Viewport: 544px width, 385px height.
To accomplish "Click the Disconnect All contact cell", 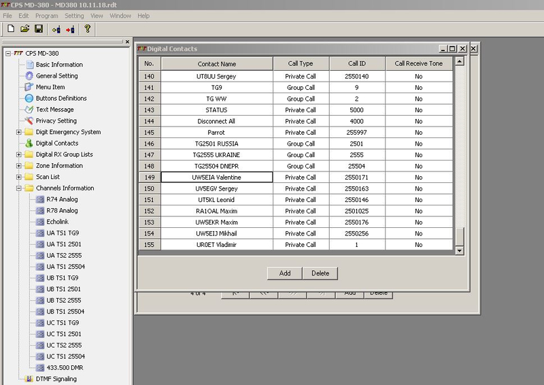I will [x=217, y=121].
